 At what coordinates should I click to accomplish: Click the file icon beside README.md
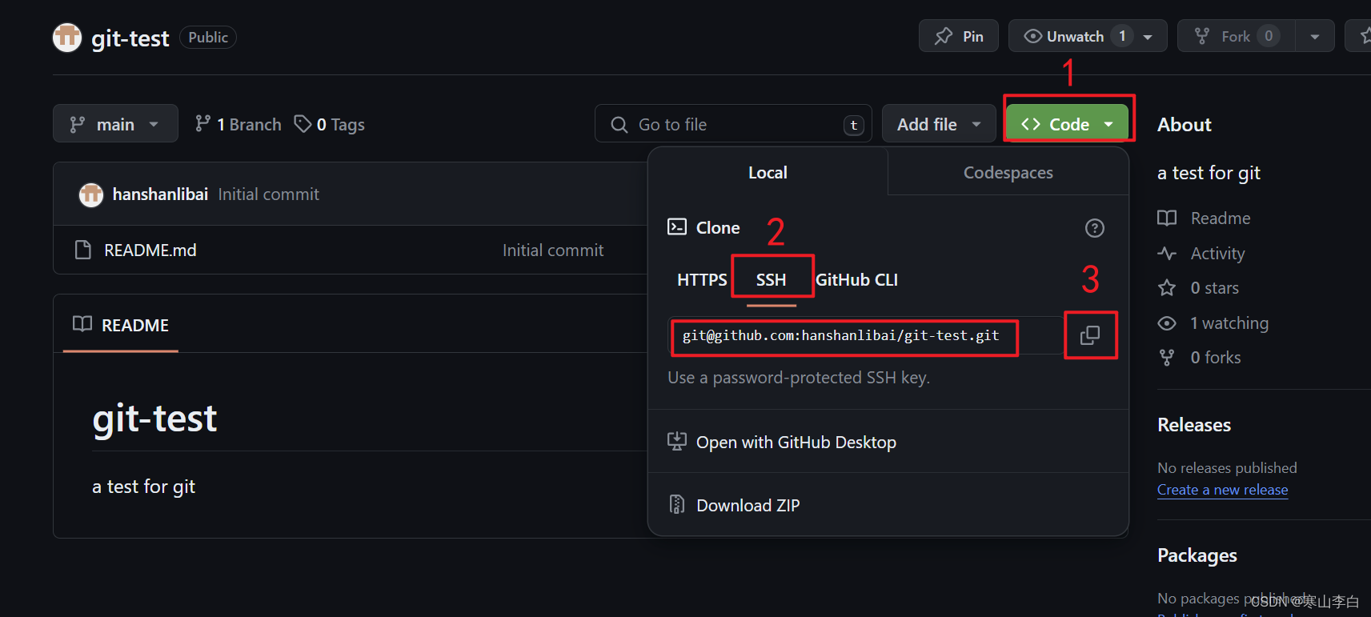(82, 250)
